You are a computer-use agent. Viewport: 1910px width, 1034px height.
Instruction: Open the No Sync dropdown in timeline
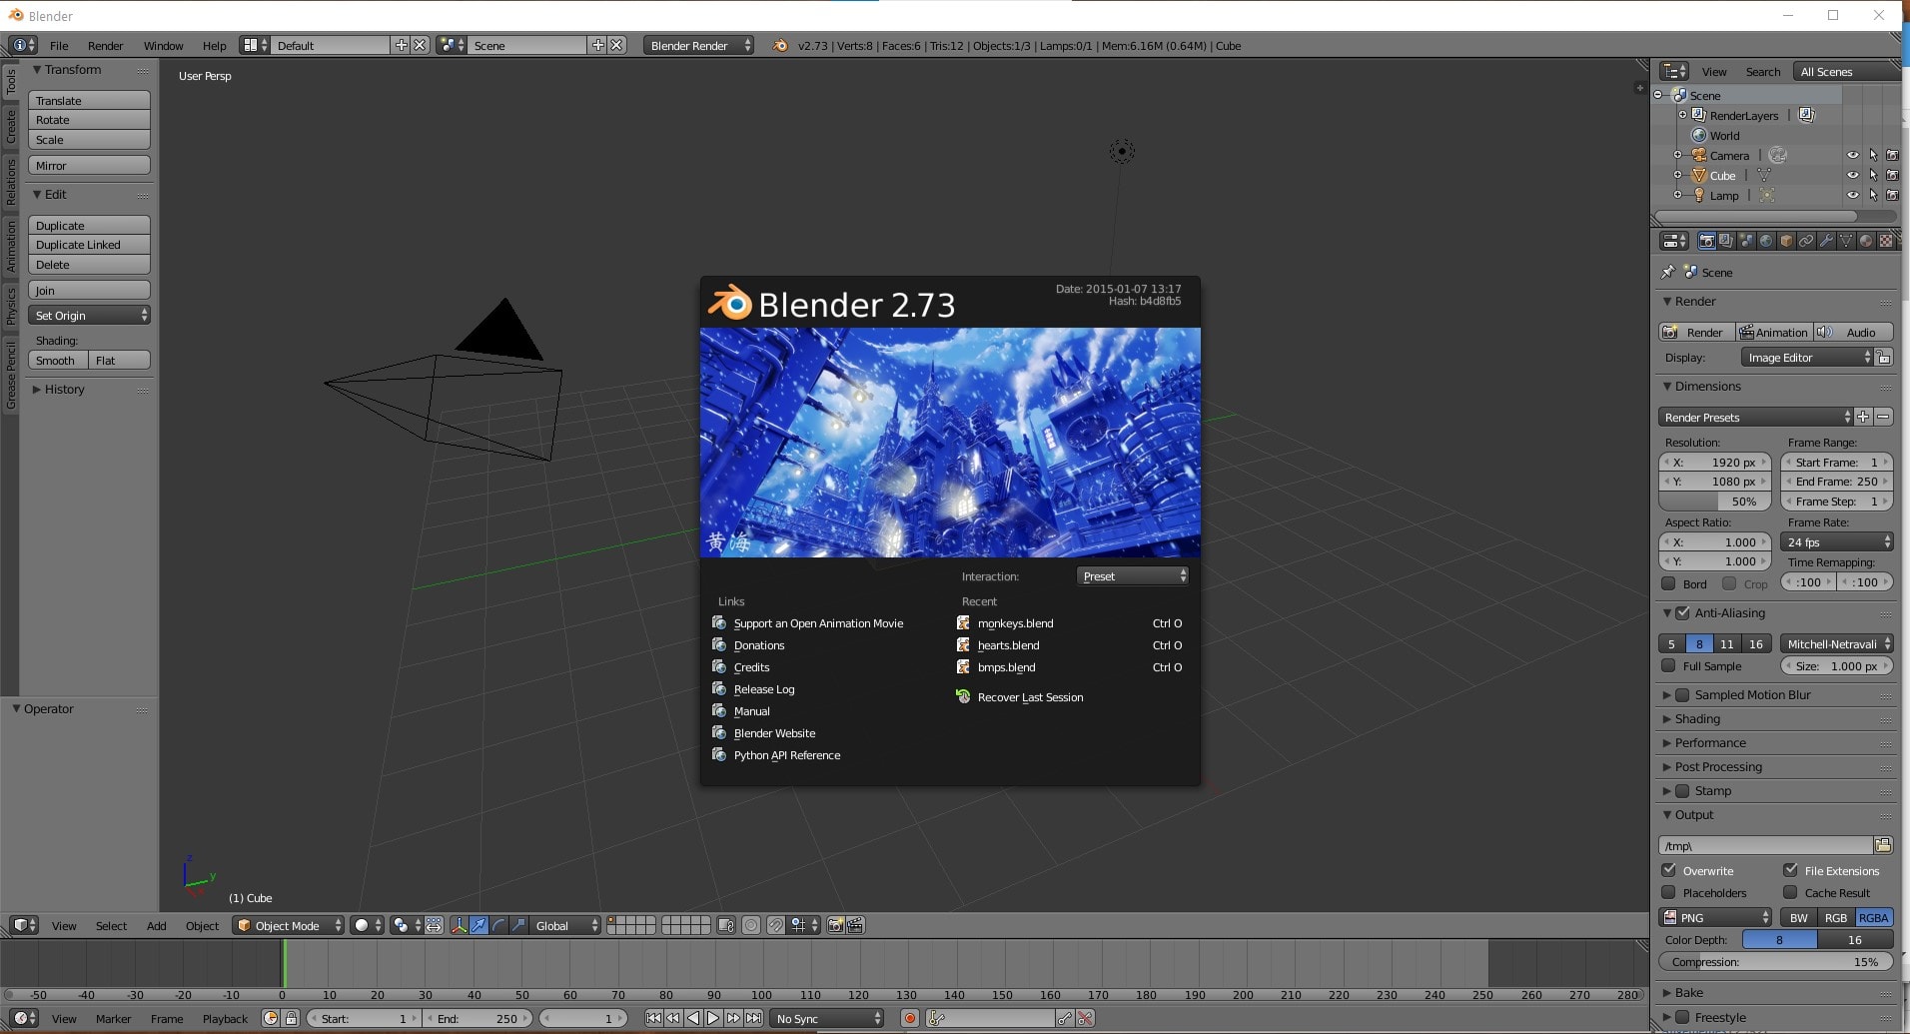[827, 1018]
